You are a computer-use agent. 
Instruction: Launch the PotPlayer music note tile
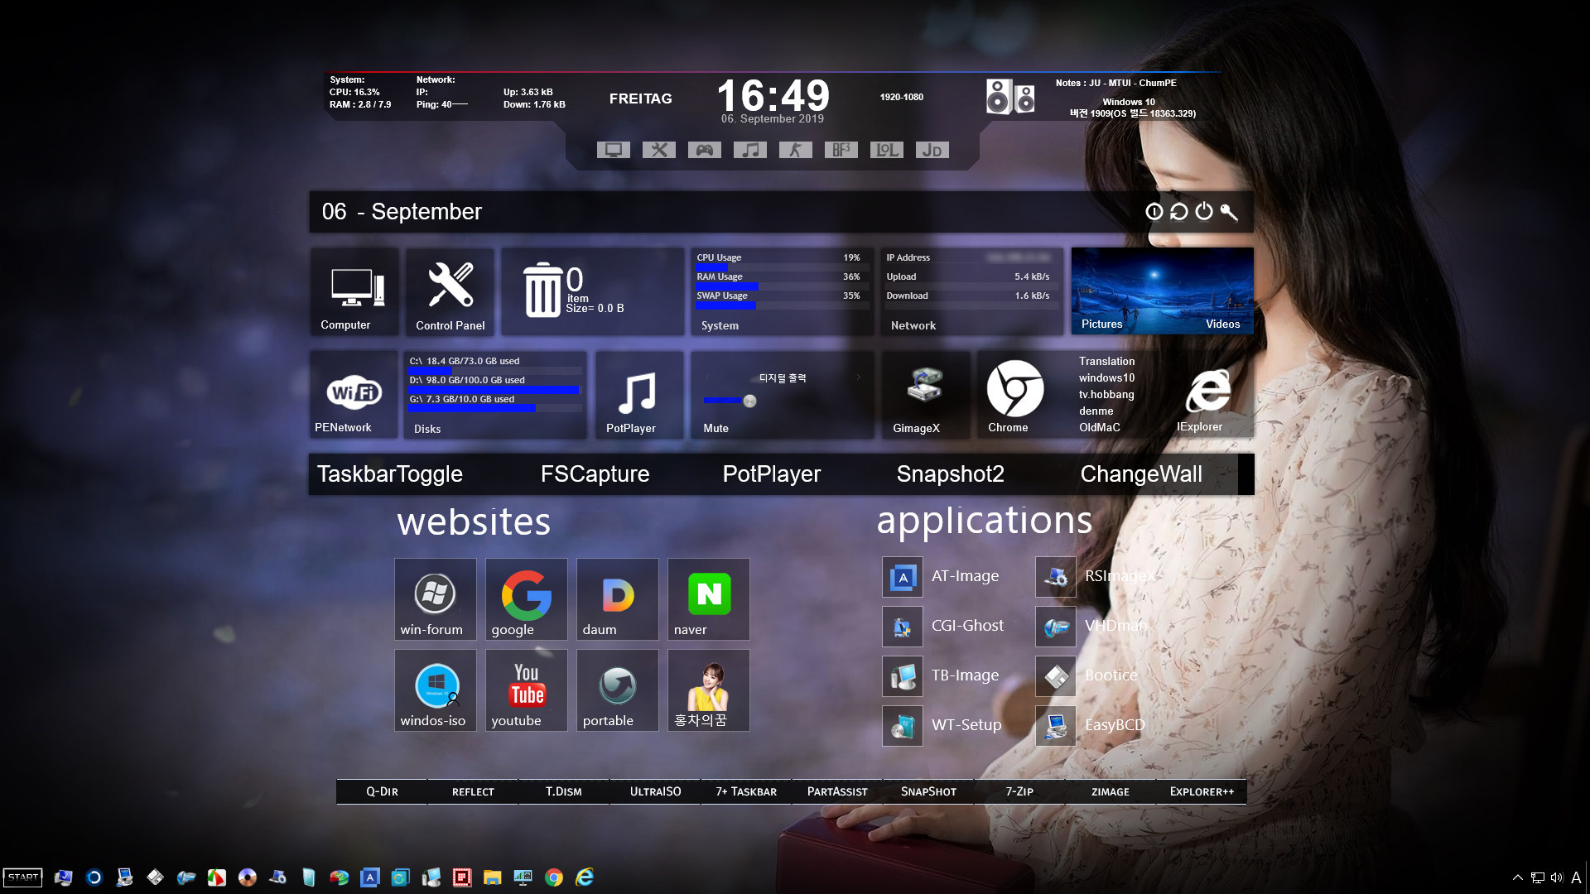[638, 395]
